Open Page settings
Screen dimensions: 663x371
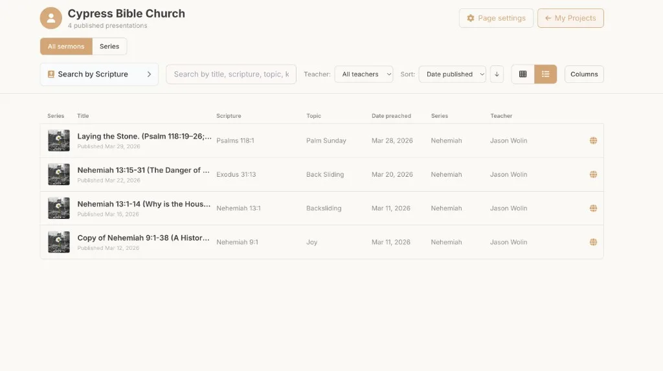click(x=496, y=18)
